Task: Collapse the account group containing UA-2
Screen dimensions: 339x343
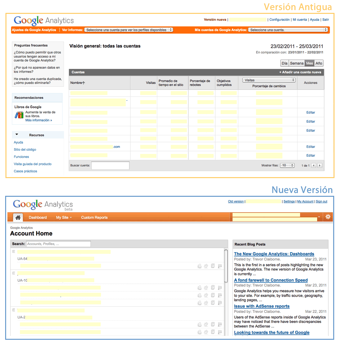Action: (x=14, y=310)
